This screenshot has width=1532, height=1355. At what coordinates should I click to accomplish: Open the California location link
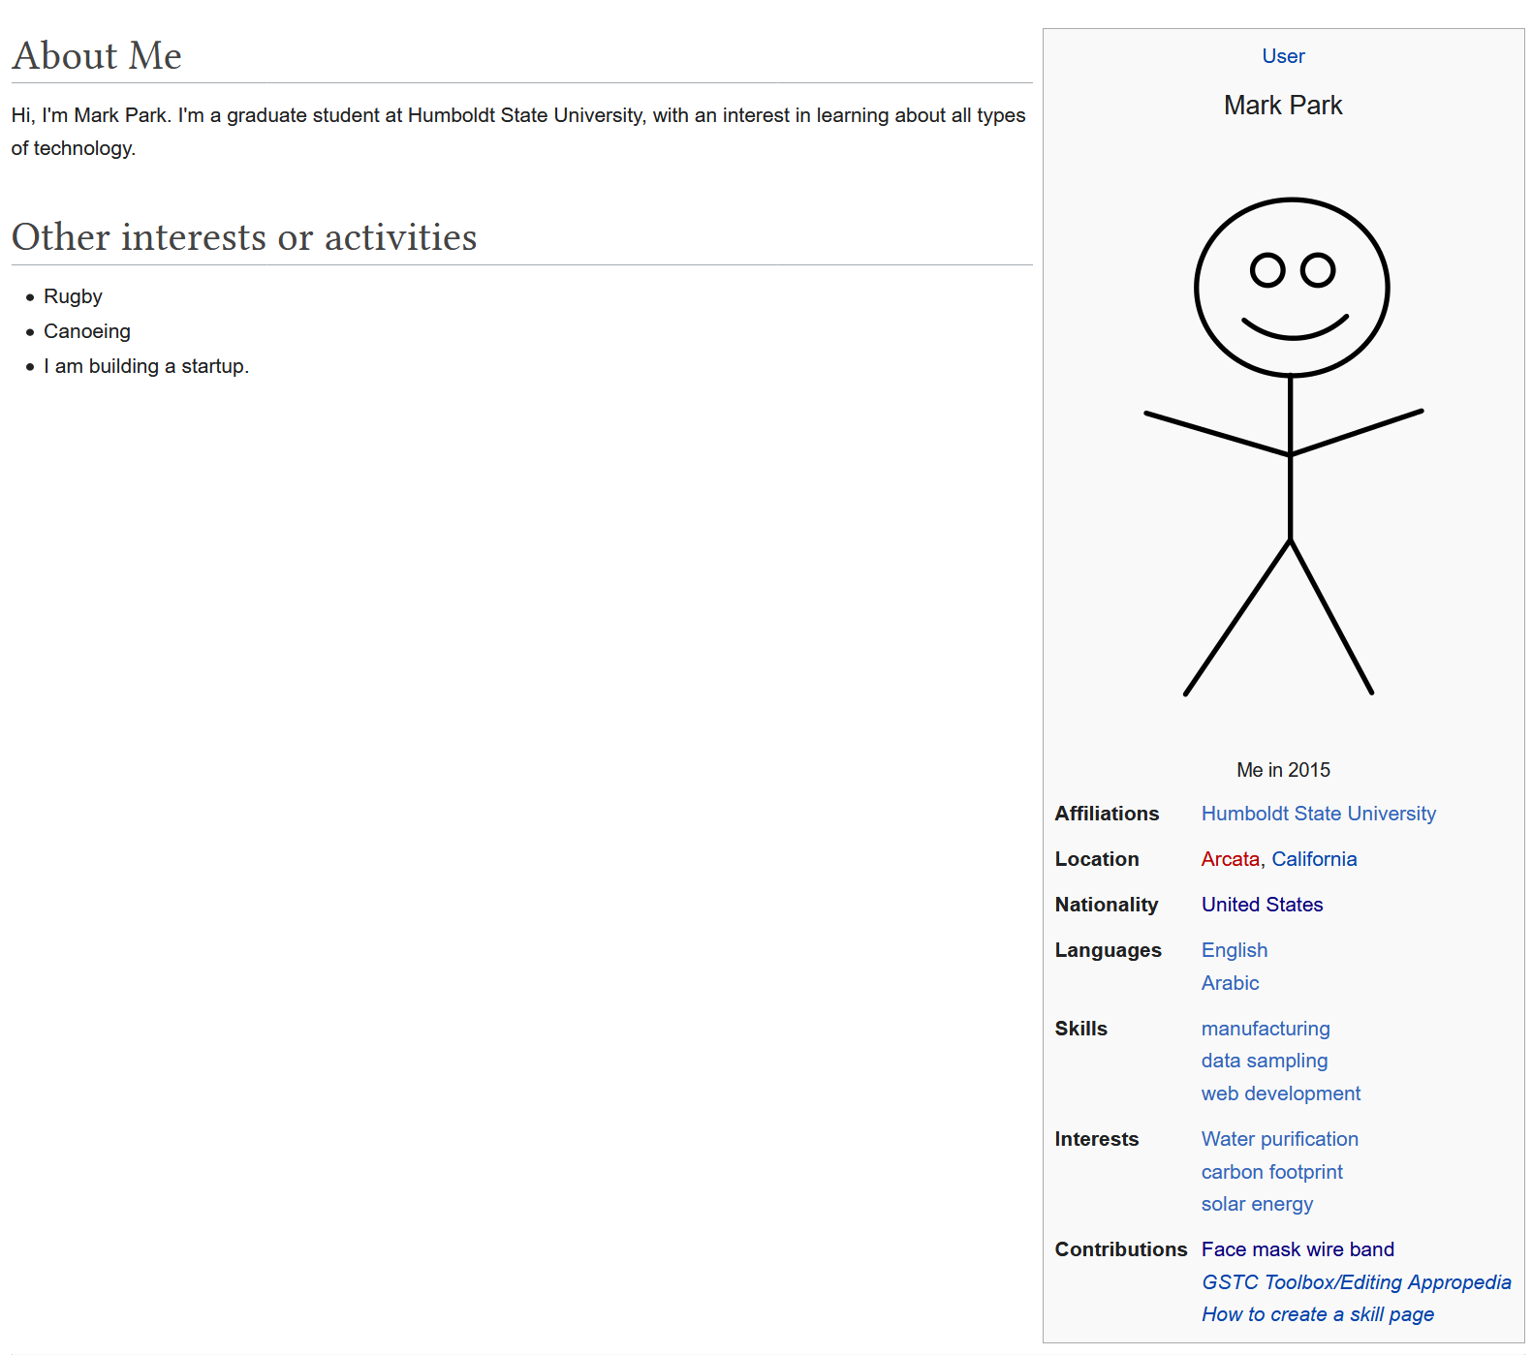(x=1314, y=859)
